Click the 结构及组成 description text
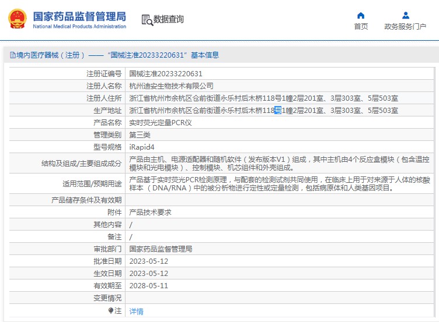 click(x=279, y=164)
